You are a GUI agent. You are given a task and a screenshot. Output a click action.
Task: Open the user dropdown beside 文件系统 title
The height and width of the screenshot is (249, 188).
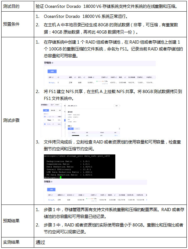tap(58, 105)
